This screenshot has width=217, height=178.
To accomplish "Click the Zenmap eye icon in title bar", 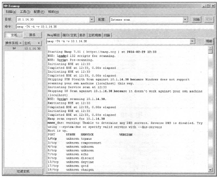I will 6,6.
